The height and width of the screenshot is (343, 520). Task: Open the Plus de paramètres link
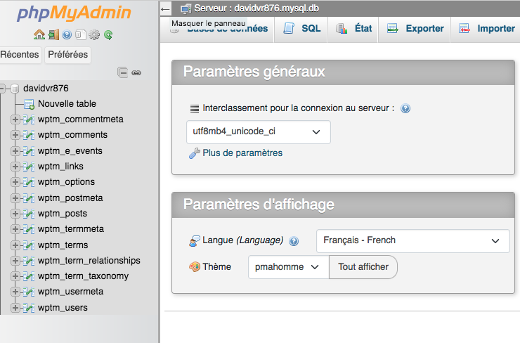point(242,153)
